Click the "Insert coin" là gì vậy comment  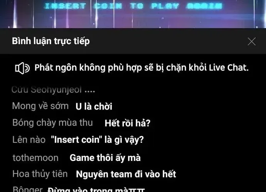tap(97, 140)
